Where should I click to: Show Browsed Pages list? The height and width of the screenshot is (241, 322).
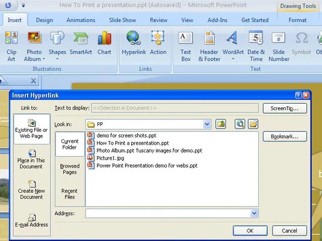click(x=70, y=169)
